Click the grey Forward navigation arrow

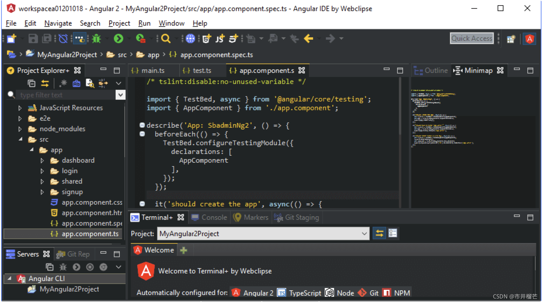(330, 38)
